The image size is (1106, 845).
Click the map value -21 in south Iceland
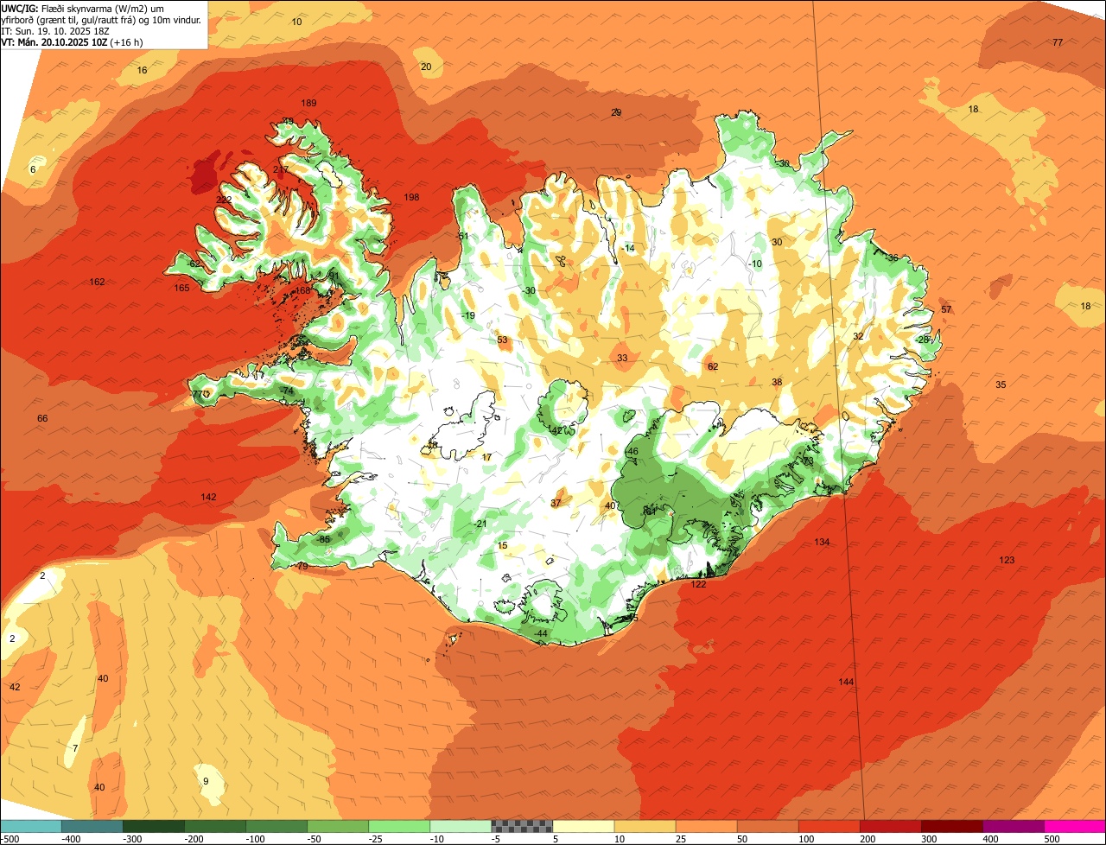point(480,524)
